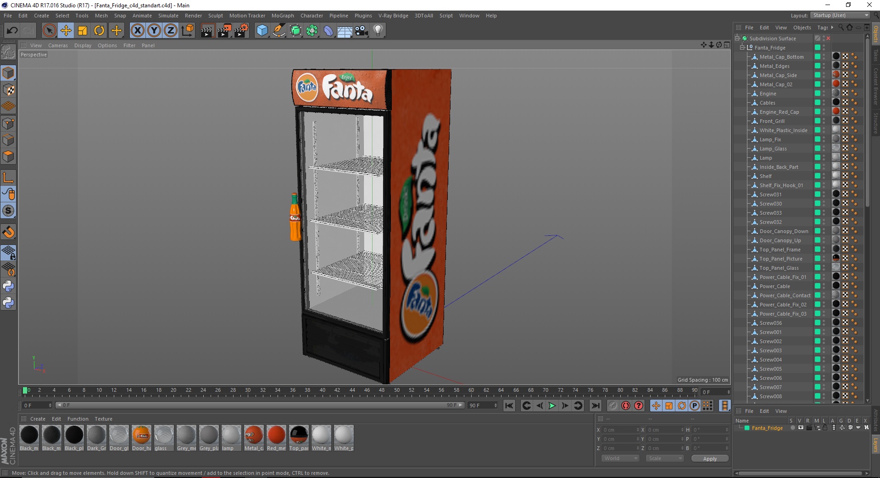Go to start of animation

click(509, 406)
